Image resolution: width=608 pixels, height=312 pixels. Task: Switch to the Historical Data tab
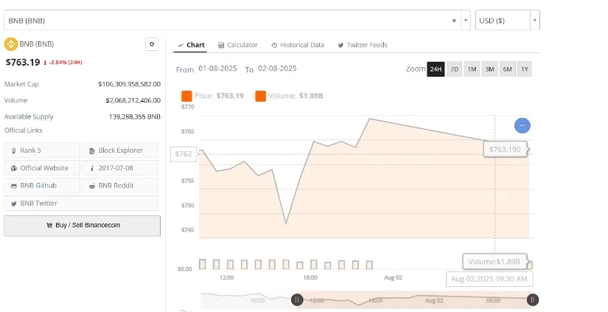pyautogui.click(x=298, y=45)
